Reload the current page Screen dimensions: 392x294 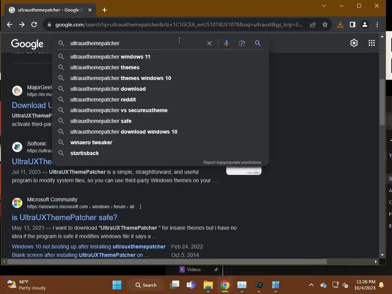point(34,24)
